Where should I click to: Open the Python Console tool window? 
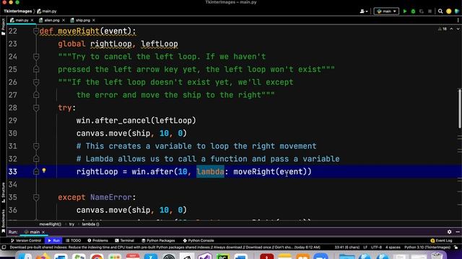[x=199, y=240]
